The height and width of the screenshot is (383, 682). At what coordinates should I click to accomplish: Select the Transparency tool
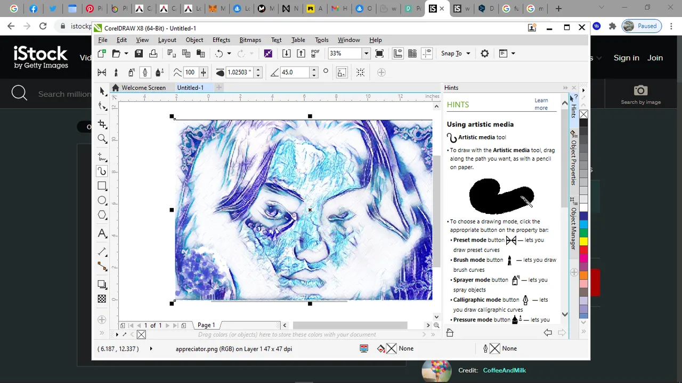102,299
